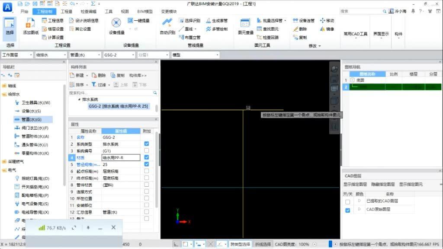
Task: Open 楼层设置 floor settings
Action: (52, 29)
